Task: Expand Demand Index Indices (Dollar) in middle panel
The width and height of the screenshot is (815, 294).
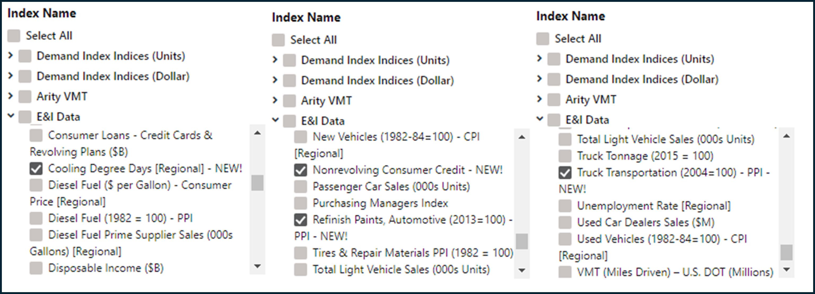Action: pos(275,80)
